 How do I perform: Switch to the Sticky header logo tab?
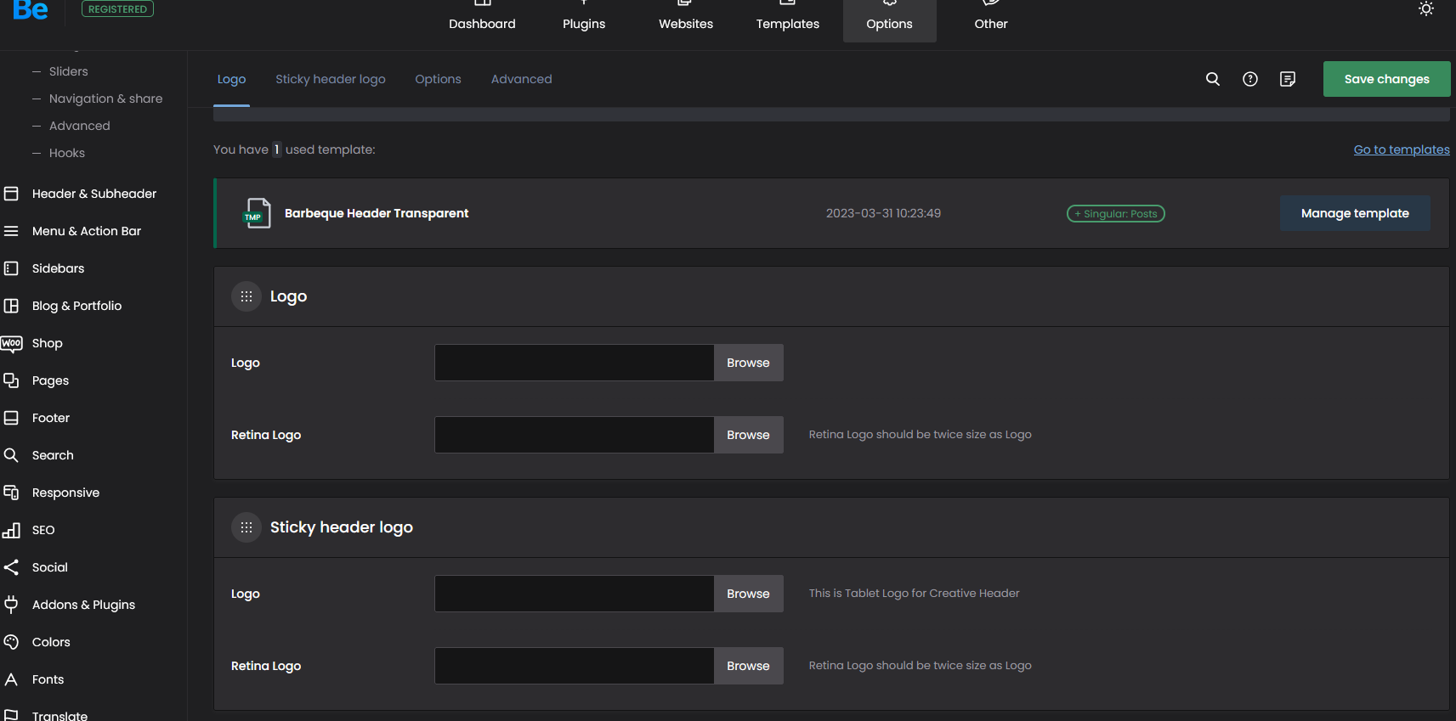pyautogui.click(x=331, y=79)
